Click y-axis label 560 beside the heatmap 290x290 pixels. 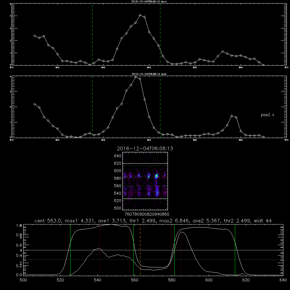coord(118,186)
